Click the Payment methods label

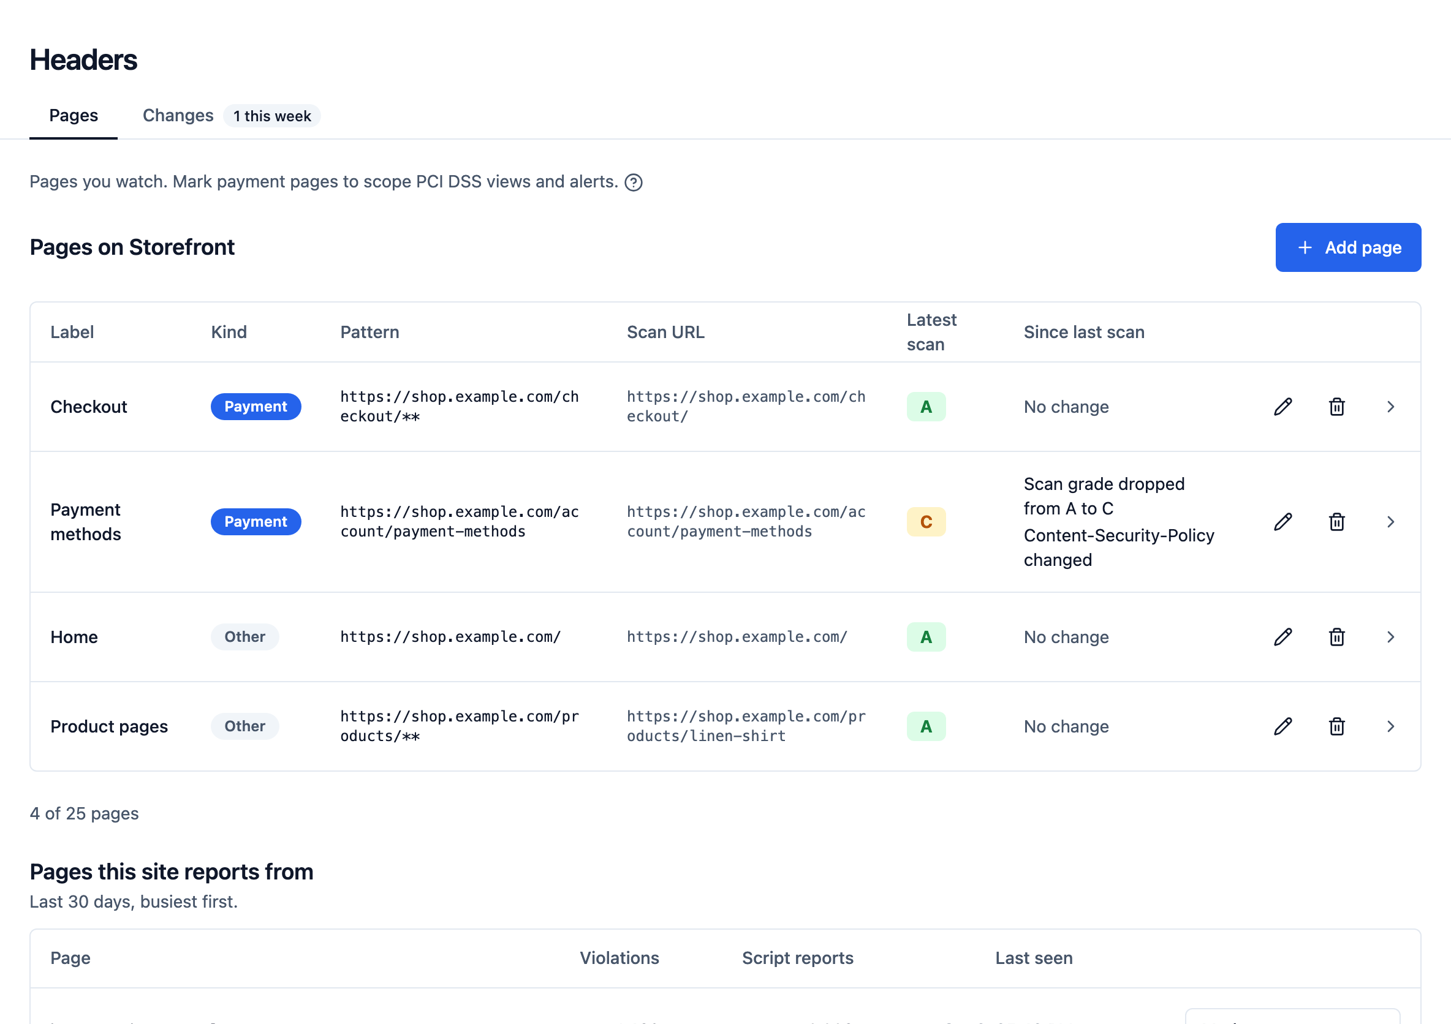pyautogui.click(x=85, y=522)
